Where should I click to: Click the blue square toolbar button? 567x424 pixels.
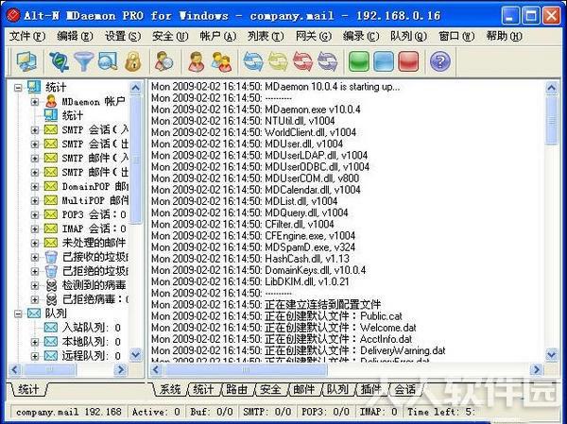pos(384,61)
